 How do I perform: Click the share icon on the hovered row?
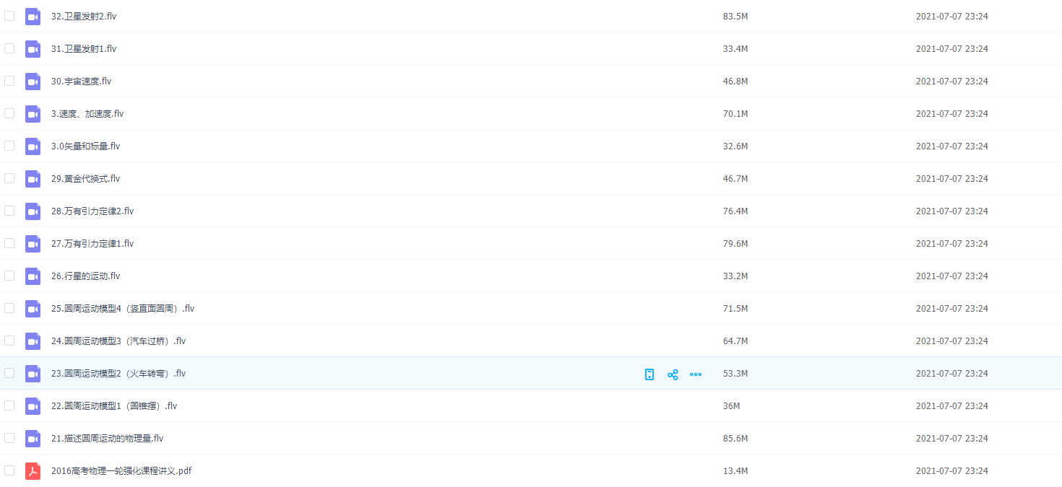673,374
